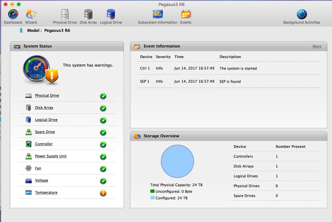Open Subsystem Information toolbar icon

(158, 17)
